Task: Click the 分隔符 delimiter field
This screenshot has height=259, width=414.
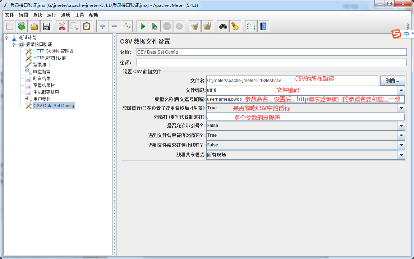Action: click(x=305, y=117)
